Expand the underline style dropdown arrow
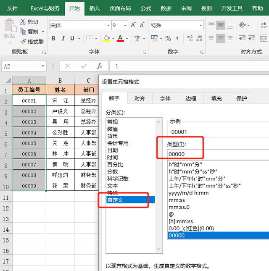This screenshot has width=269, height=271. (79, 38)
